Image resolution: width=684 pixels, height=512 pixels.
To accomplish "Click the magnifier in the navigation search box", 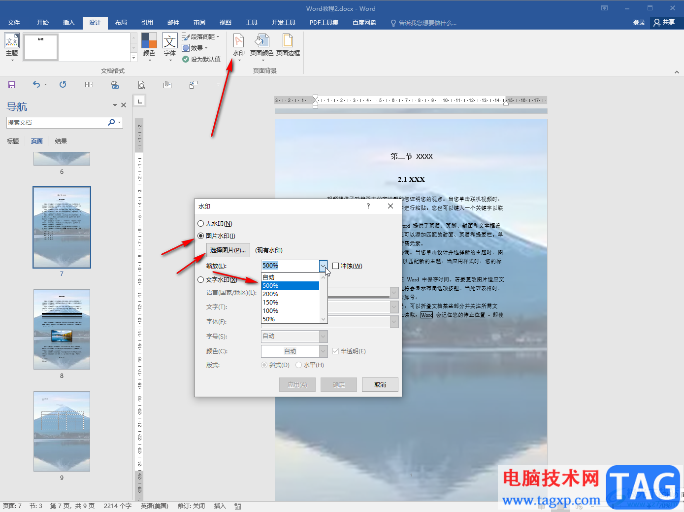I will pos(112,122).
